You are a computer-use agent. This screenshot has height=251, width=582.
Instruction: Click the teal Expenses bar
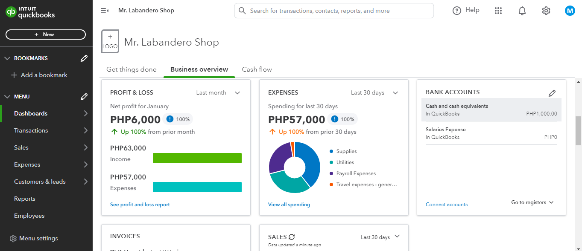[x=197, y=187]
